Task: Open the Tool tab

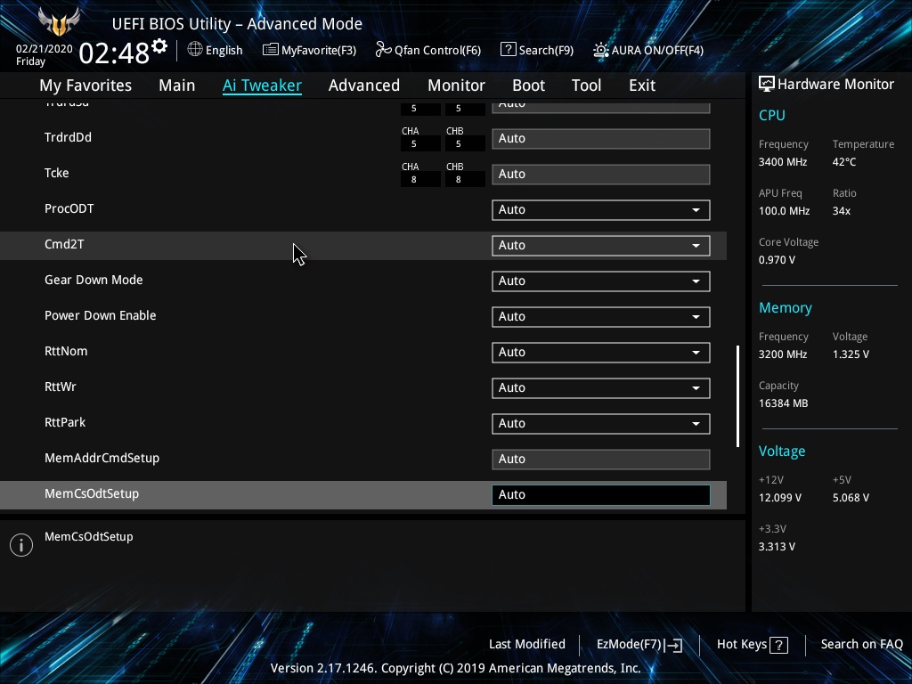Action: click(586, 85)
